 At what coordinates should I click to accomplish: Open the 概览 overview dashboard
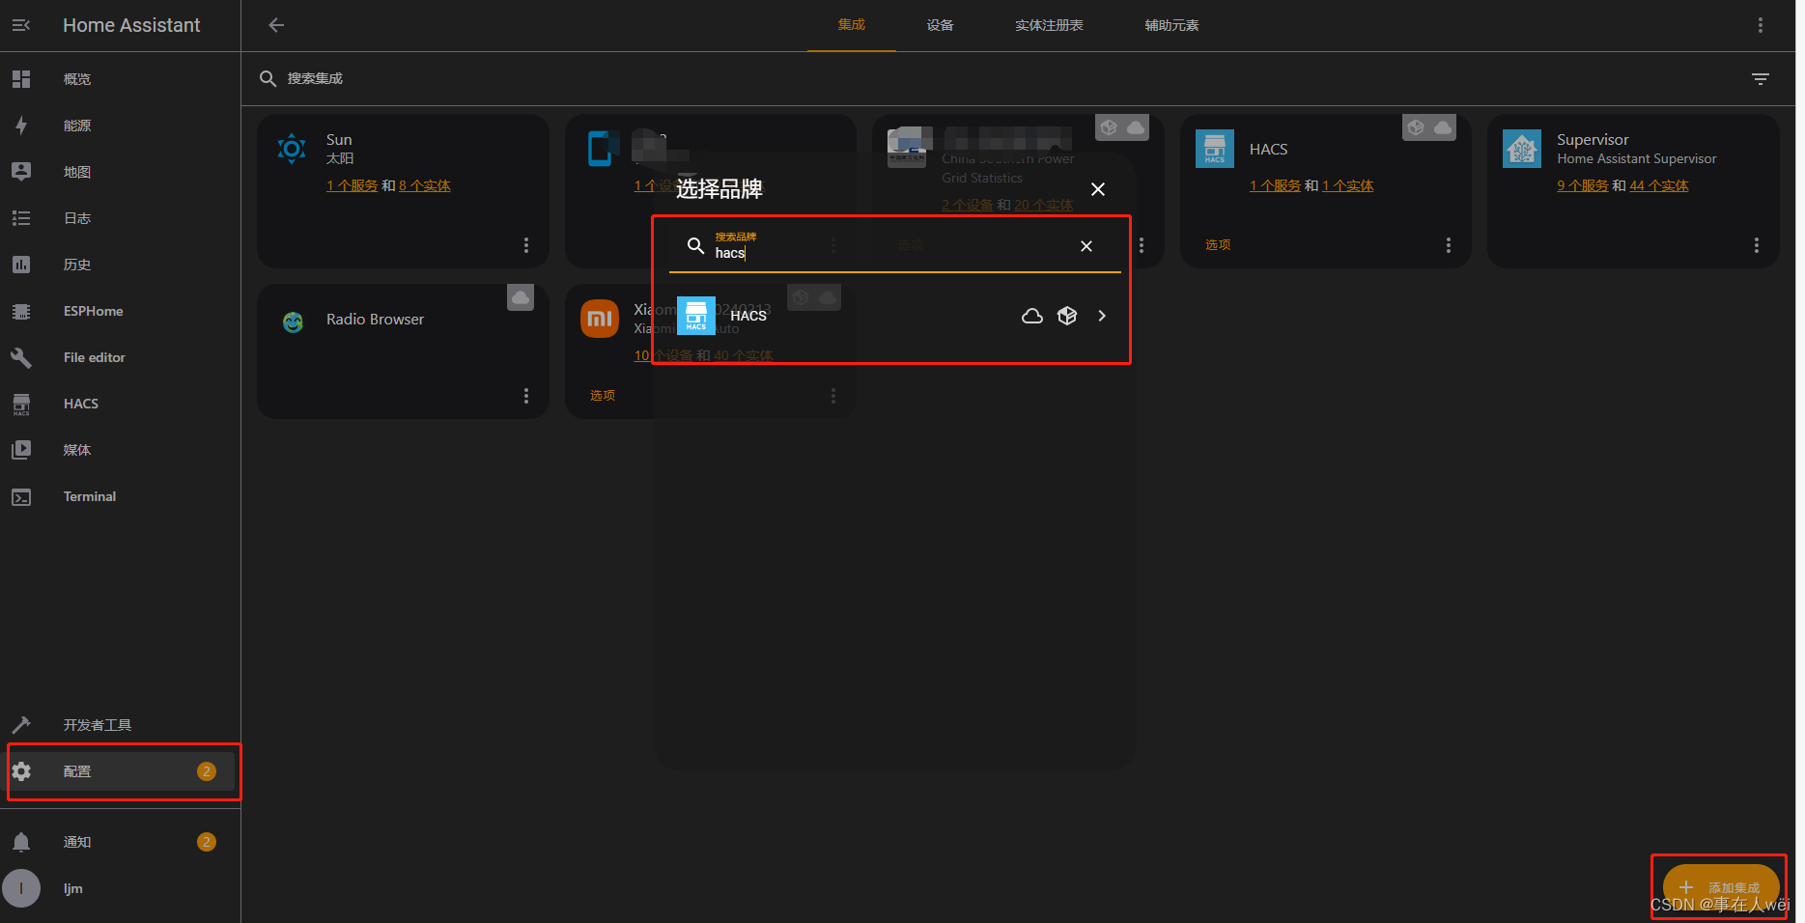pyautogui.click(x=120, y=79)
